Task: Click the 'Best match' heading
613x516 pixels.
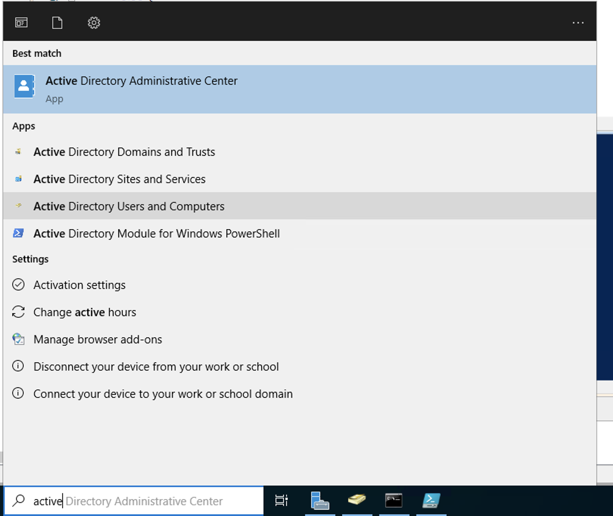Action: [x=37, y=53]
